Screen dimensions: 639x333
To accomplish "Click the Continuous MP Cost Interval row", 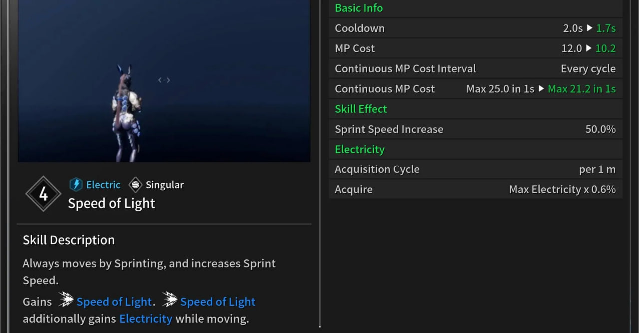I will [475, 69].
